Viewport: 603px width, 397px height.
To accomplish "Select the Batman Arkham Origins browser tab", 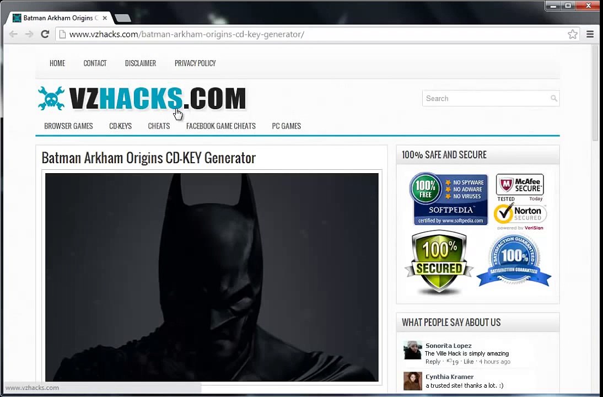I will coord(59,18).
